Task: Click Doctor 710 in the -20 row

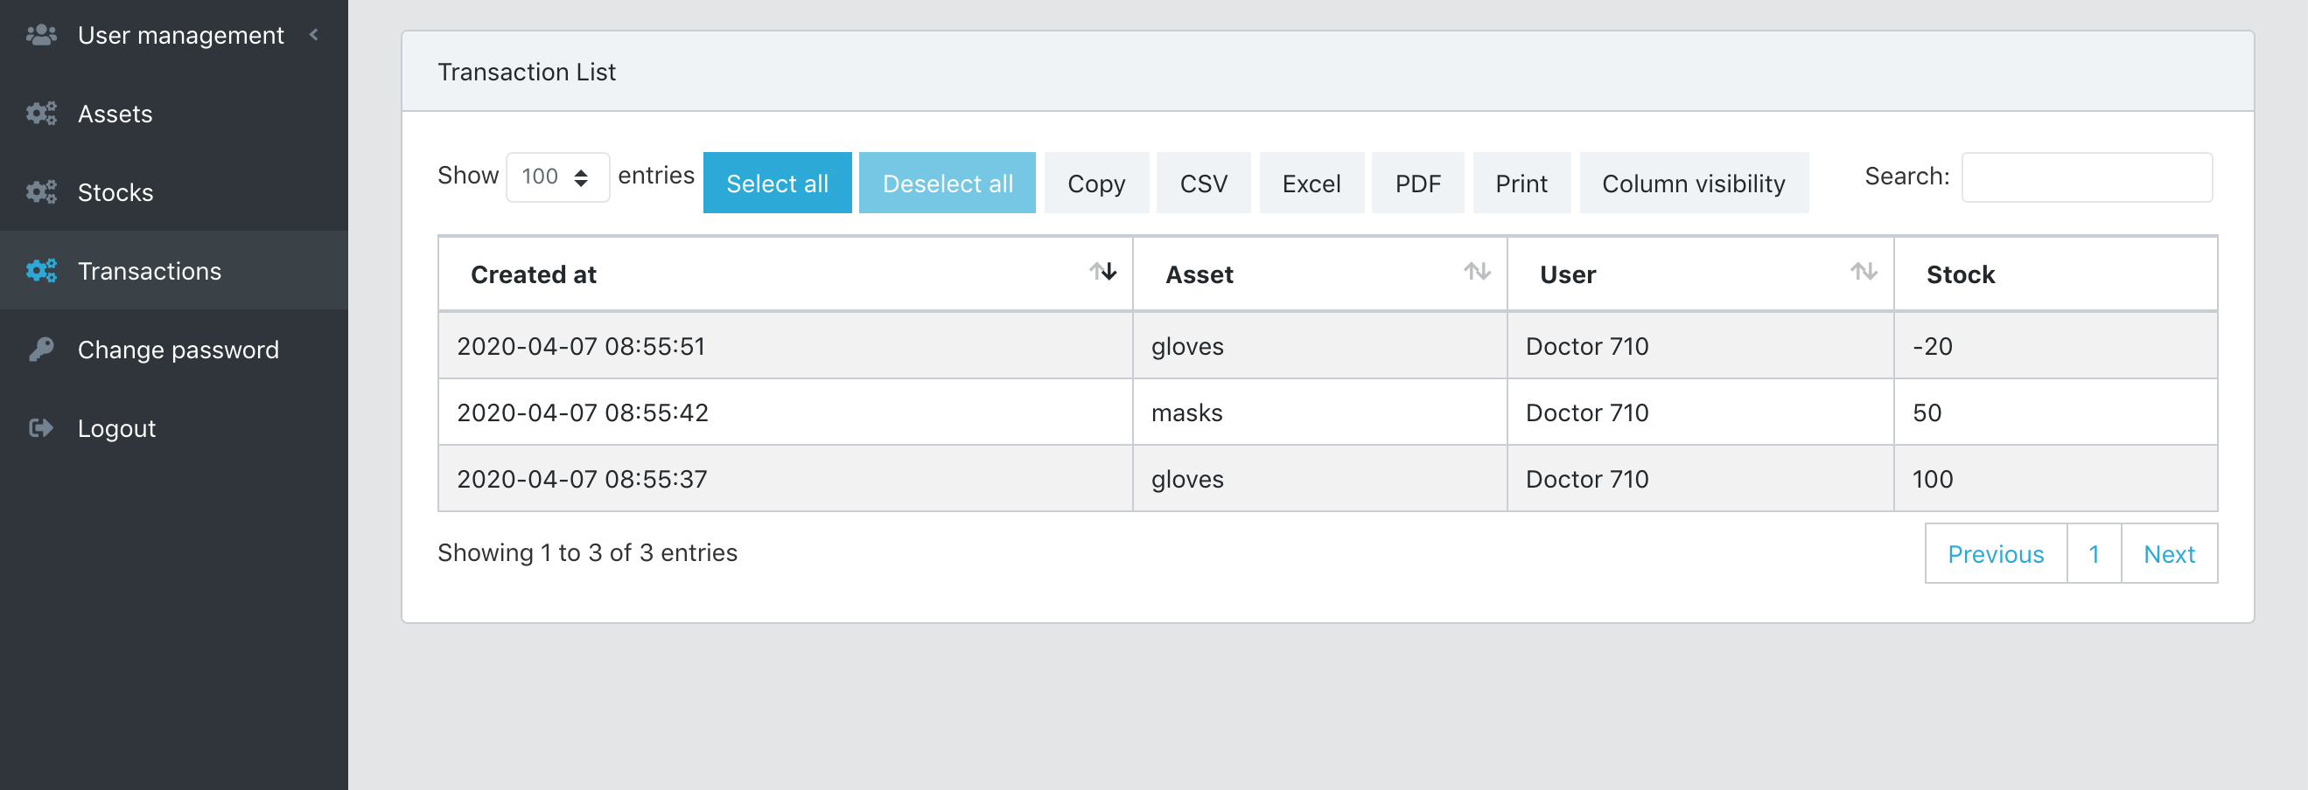Action: [1701, 345]
